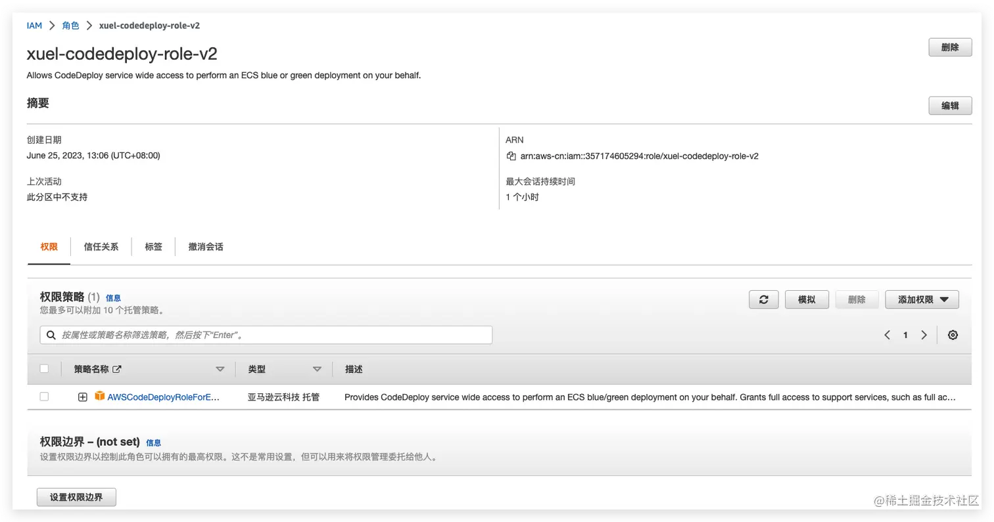Switch to the 撤消会话 tab
The image size is (994, 522).
coord(206,247)
